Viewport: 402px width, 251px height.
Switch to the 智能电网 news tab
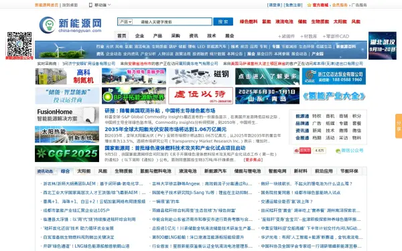click(x=277, y=171)
